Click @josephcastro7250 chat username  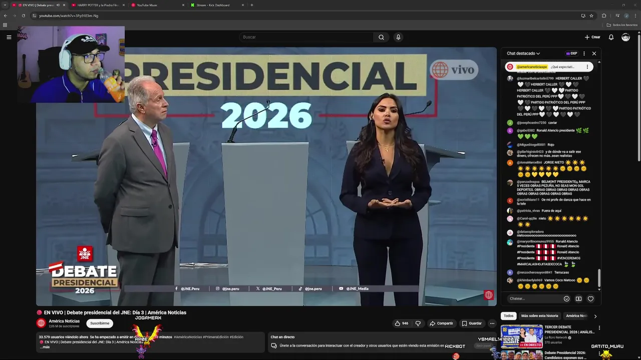click(x=531, y=122)
